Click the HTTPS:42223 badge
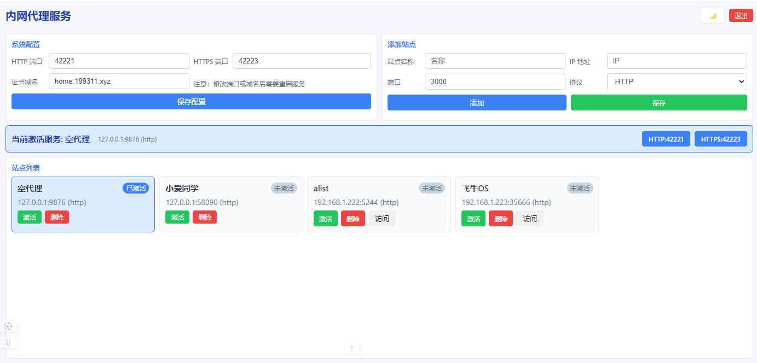 point(720,139)
